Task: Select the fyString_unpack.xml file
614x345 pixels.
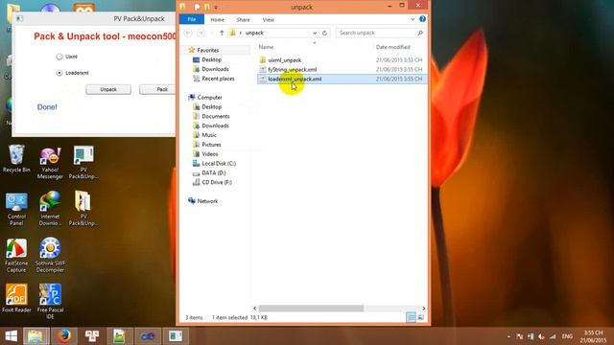Action: coord(292,70)
